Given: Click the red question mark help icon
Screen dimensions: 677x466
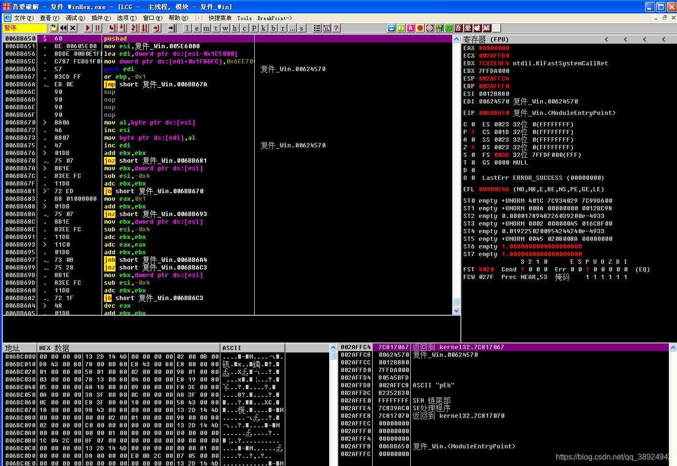Looking at the screenshot, I should pyautogui.click(x=336, y=28).
